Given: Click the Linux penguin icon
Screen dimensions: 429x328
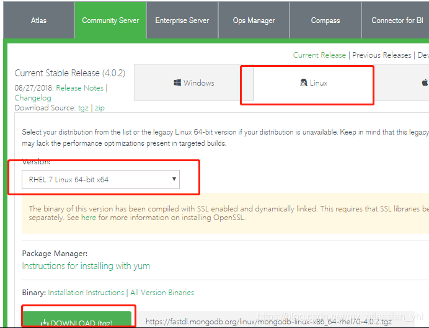Looking at the screenshot, I should [x=304, y=82].
